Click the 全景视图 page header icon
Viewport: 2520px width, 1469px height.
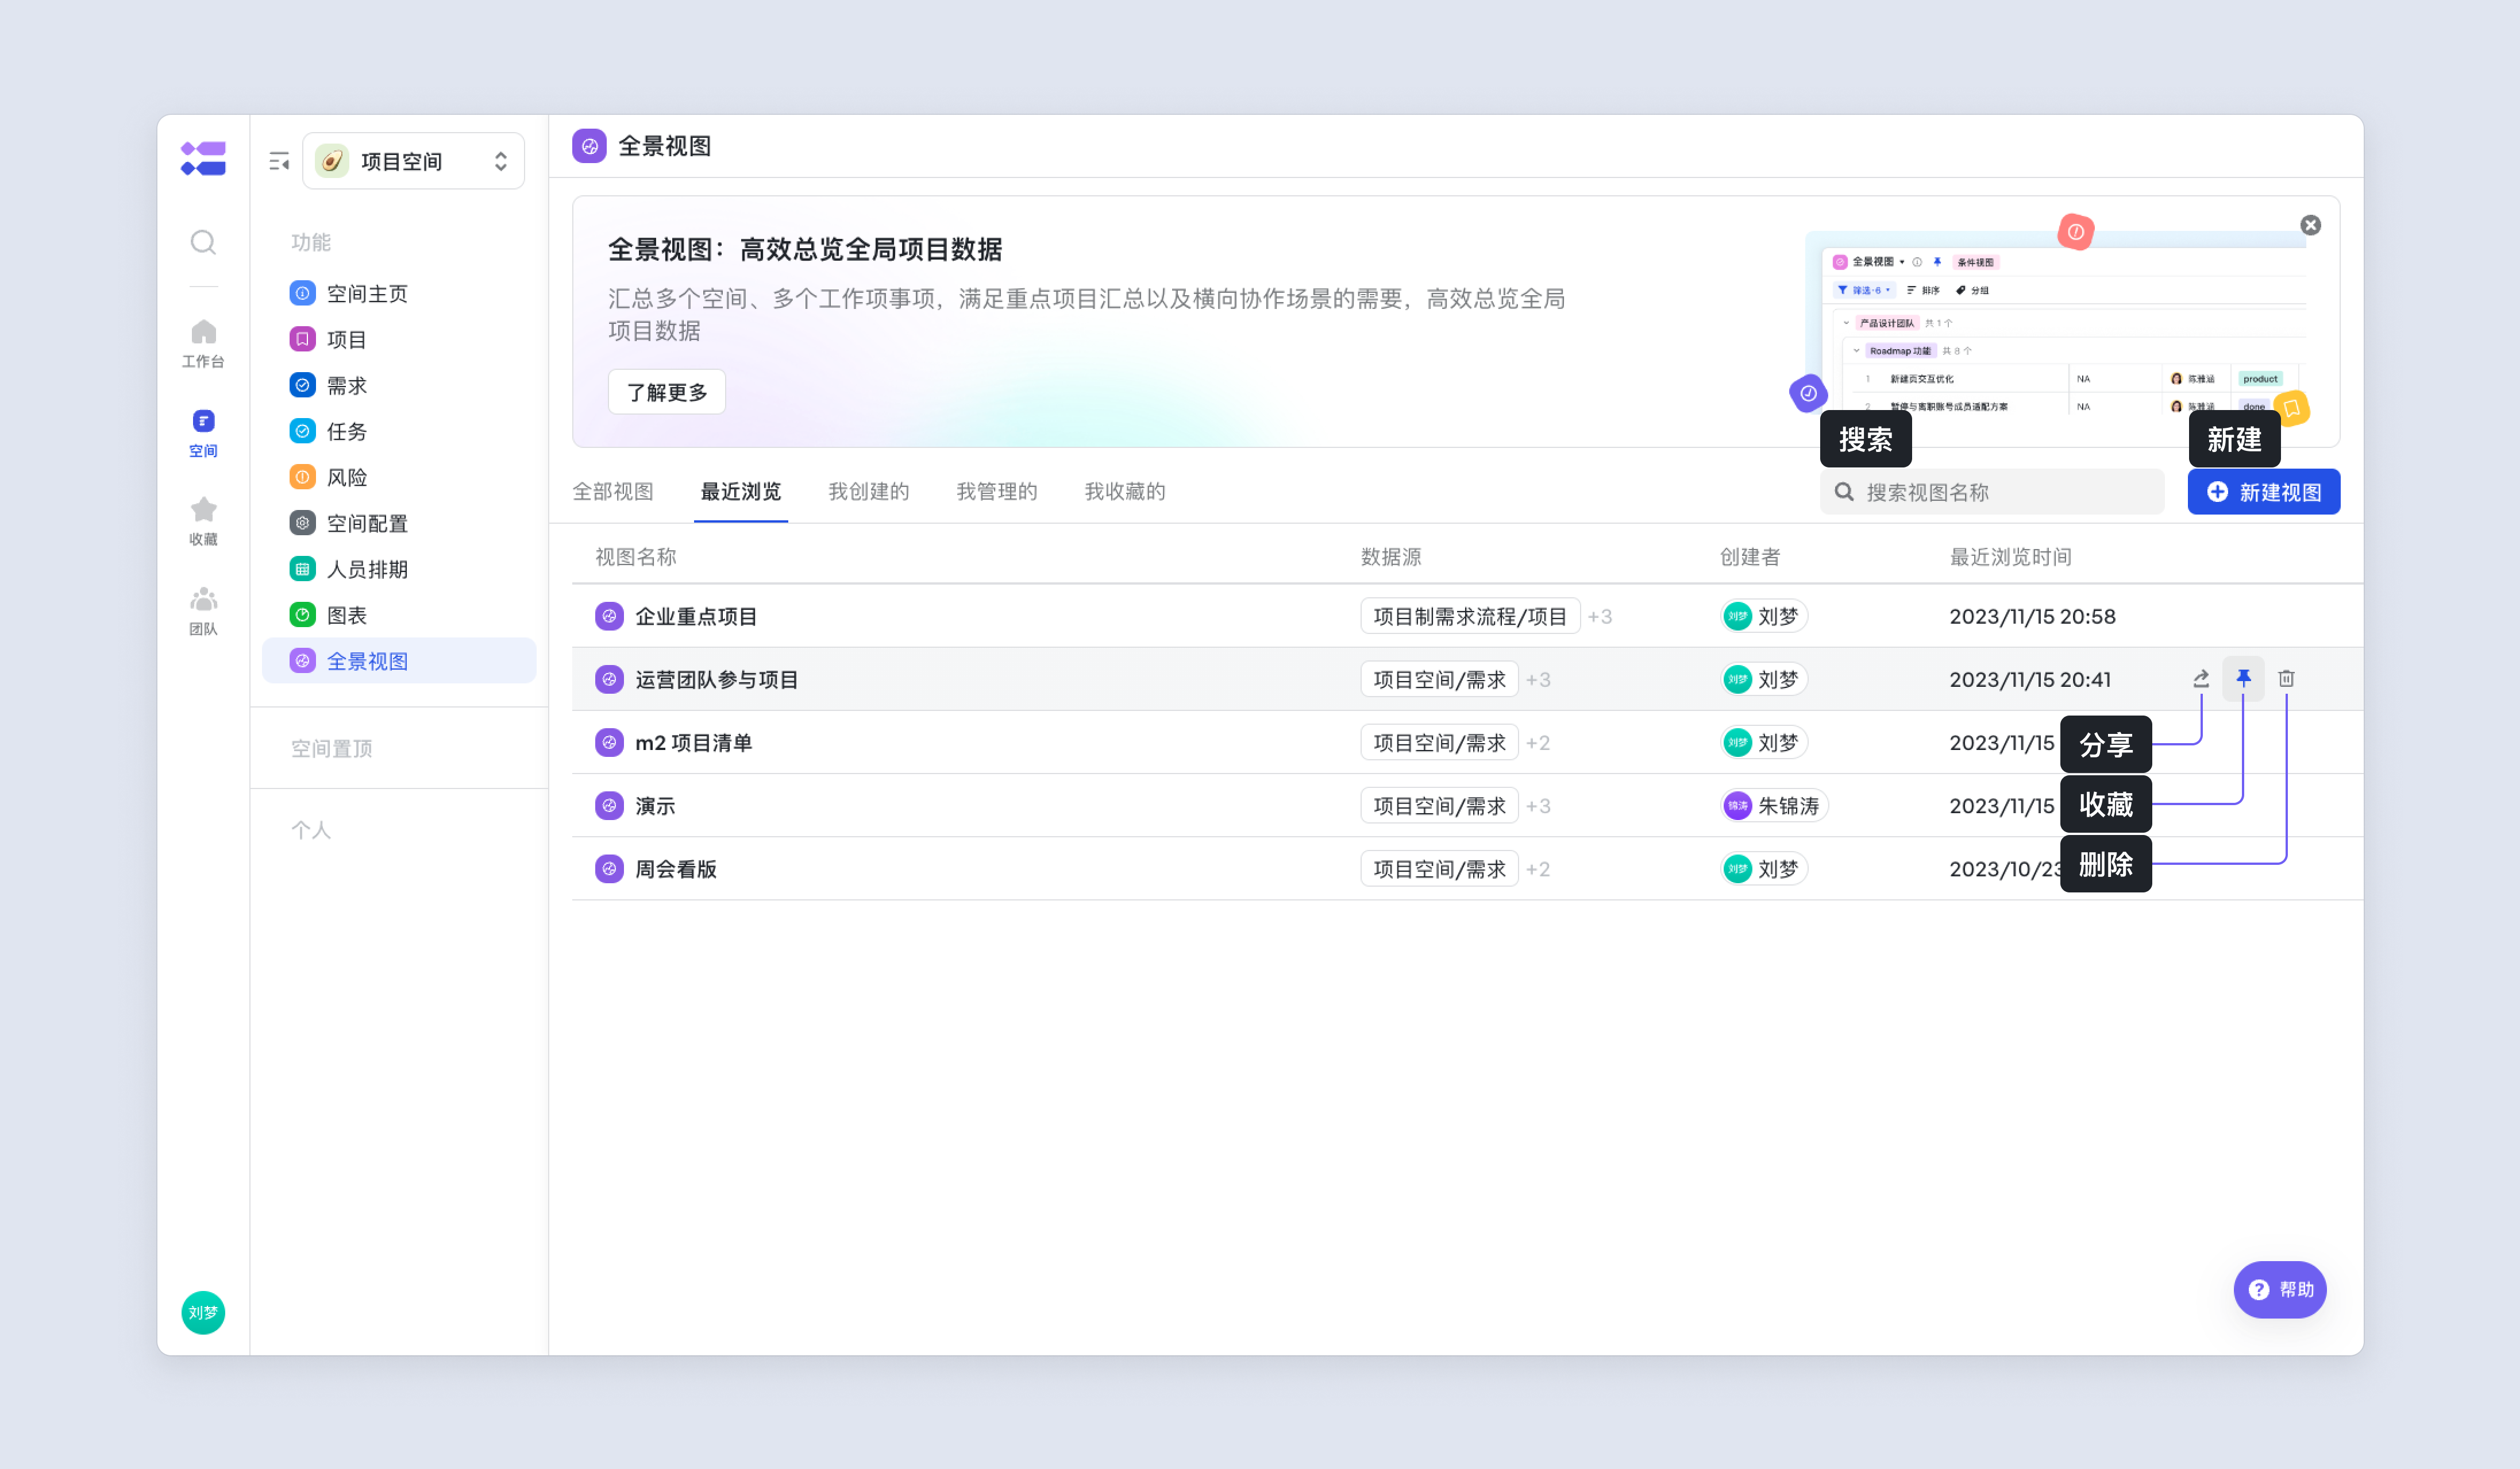coord(589,146)
